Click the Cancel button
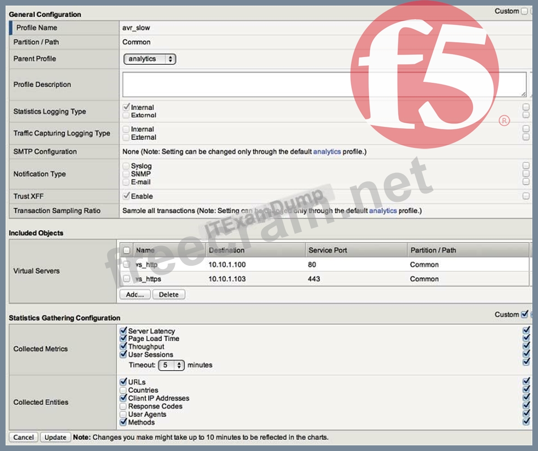Viewport: 538px width, 451px height. [23, 437]
